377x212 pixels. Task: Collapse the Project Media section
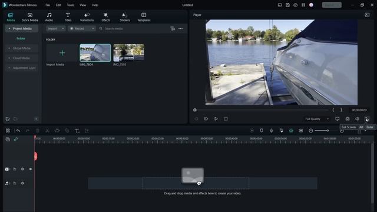click(x=9, y=29)
